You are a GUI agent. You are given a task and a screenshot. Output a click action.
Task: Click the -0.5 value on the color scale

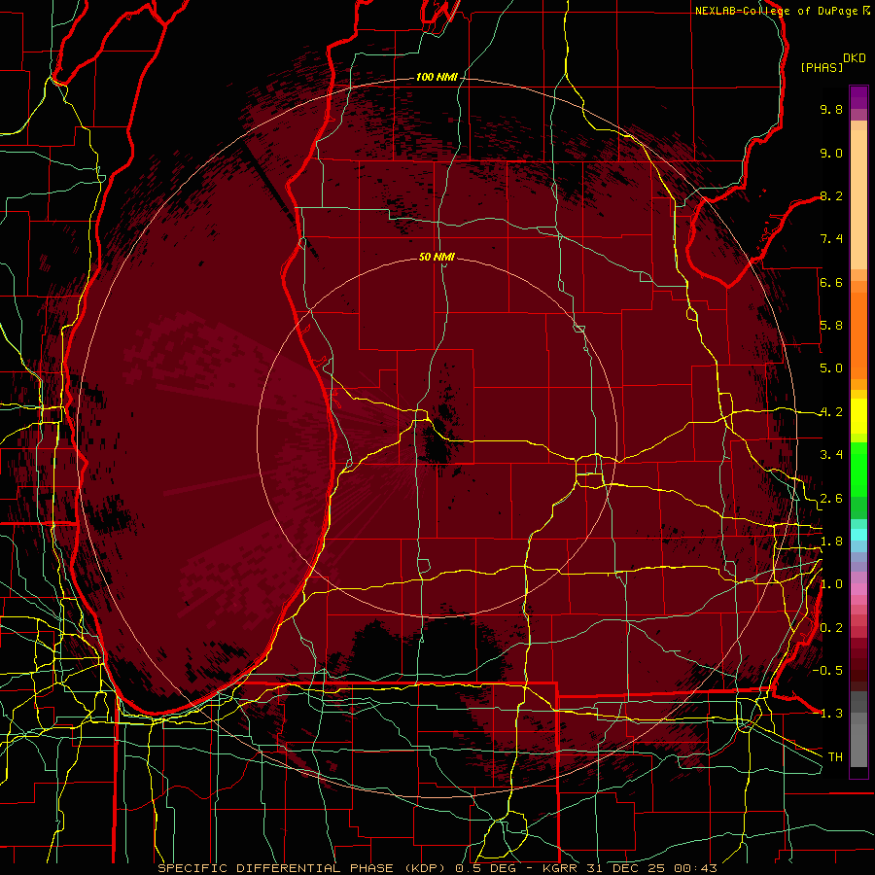pyautogui.click(x=827, y=671)
